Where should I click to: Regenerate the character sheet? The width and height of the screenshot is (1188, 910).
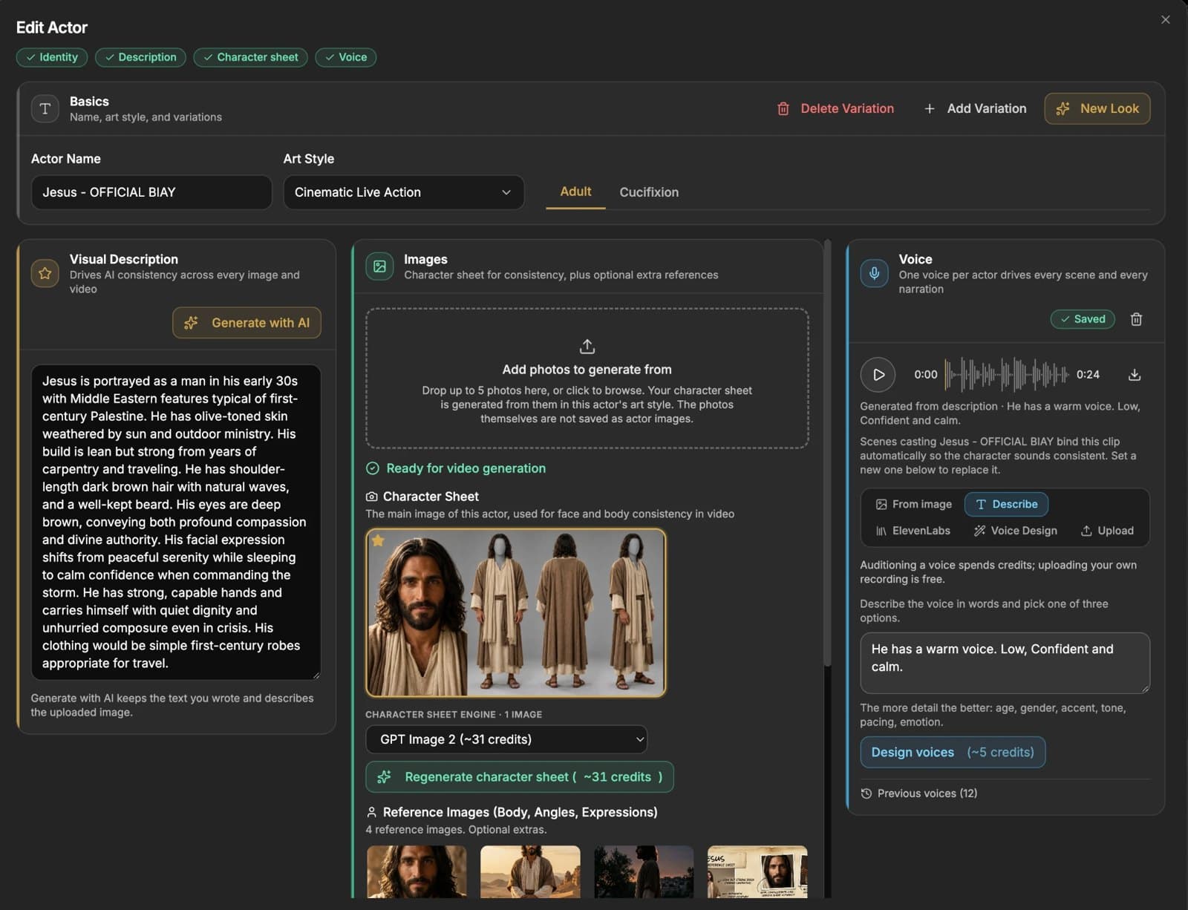tap(520, 777)
